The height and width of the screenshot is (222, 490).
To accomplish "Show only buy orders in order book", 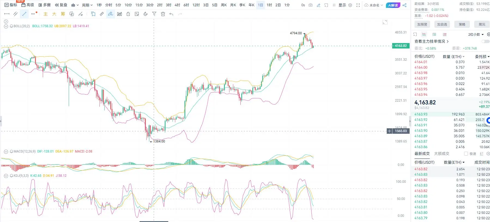I will [434, 34].
